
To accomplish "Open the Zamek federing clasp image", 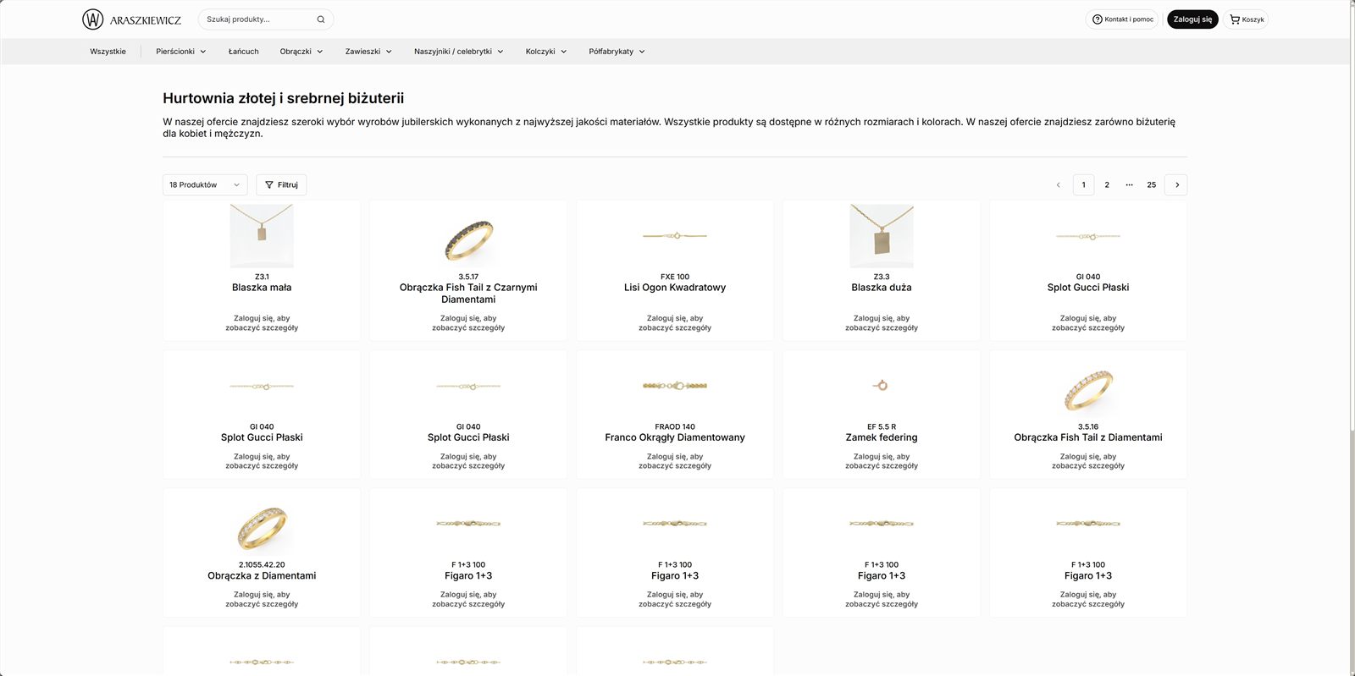I will click(x=882, y=386).
